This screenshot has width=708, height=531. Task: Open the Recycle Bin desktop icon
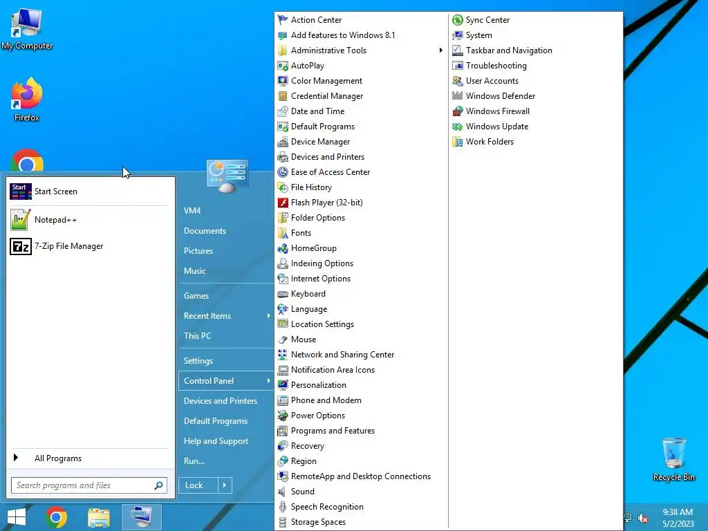click(673, 459)
